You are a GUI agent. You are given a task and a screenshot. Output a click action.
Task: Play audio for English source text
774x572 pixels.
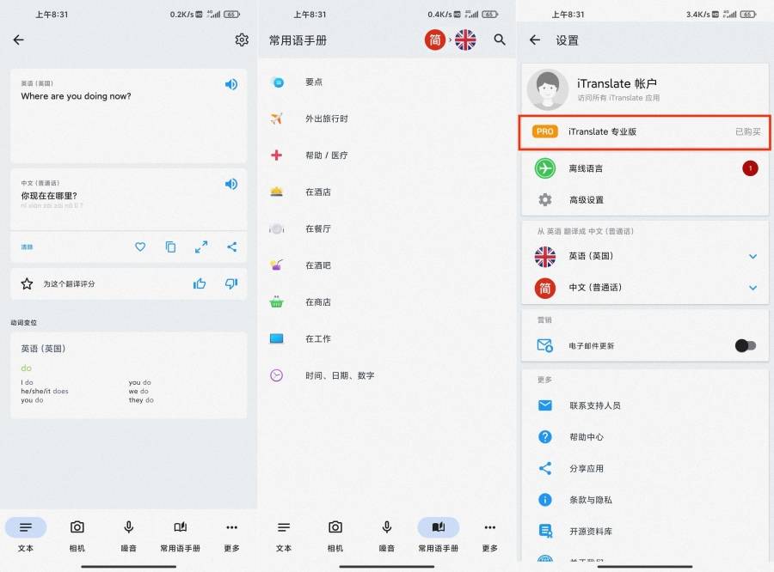(231, 84)
